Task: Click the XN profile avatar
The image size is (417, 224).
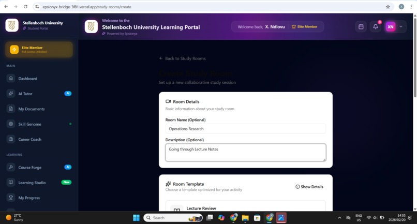Action: 391,26
